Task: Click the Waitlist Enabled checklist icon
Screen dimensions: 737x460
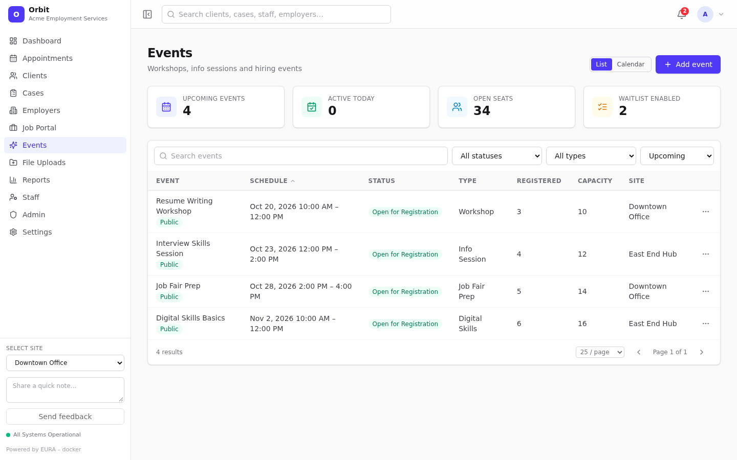Action: (x=602, y=107)
